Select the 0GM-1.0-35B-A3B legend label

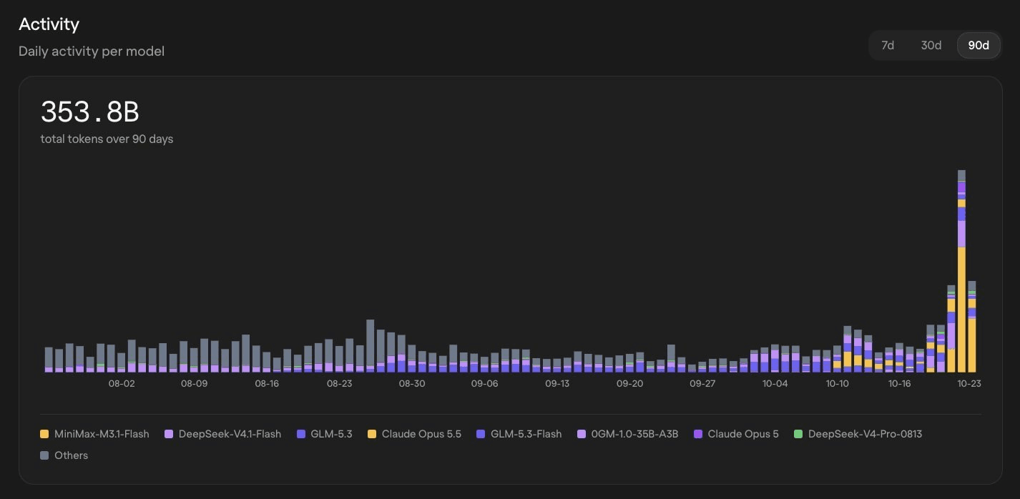pyautogui.click(x=634, y=434)
